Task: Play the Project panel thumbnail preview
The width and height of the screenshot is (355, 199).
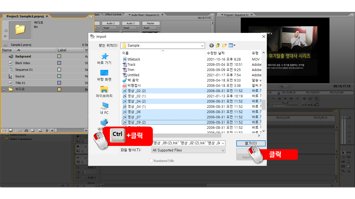Action: [x=5, y=36]
